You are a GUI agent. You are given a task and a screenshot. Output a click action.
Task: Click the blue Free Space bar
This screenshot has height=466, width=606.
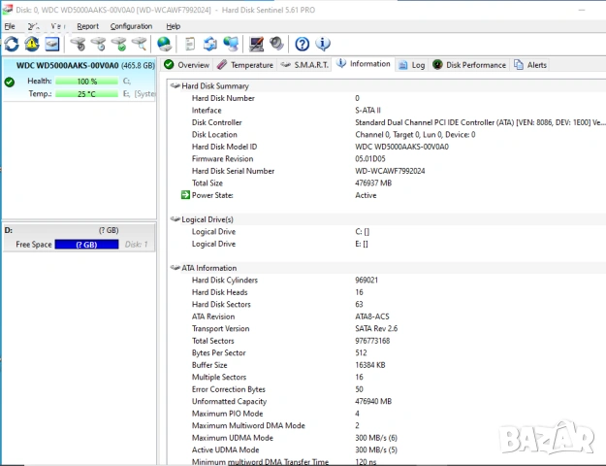pos(87,245)
